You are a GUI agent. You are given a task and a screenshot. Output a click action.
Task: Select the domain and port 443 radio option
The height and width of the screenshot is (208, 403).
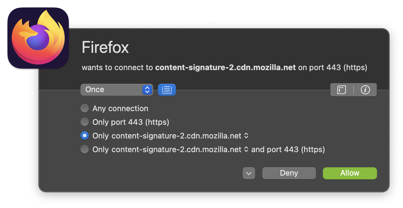[85, 149]
